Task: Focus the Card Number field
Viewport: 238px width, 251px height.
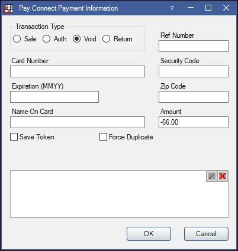Action: coord(78,71)
